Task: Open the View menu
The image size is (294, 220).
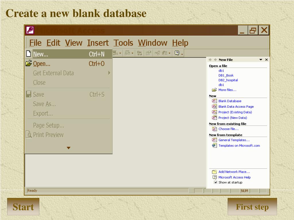Action: tap(74, 43)
